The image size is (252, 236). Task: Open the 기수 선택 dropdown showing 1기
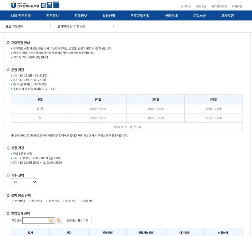24,182
